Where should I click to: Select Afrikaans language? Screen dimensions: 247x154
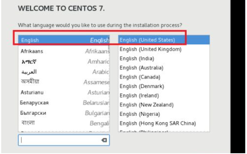pos(64,51)
